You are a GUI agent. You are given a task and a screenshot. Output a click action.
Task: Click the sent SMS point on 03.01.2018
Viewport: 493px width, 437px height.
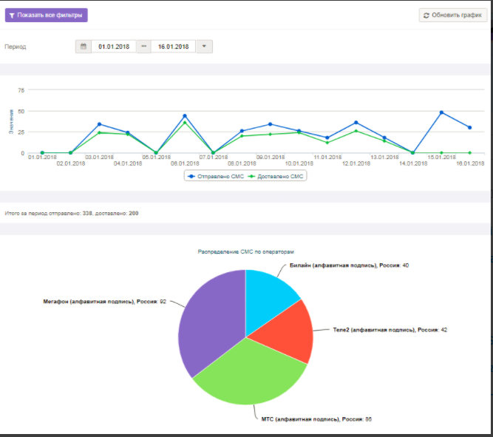click(99, 124)
